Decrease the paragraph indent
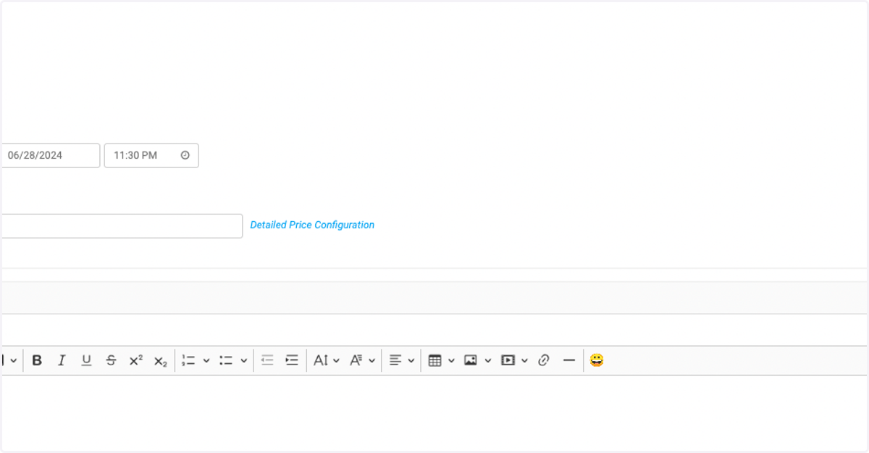Image resolution: width=869 pixels, height=453 pixels. coord(267,360)
